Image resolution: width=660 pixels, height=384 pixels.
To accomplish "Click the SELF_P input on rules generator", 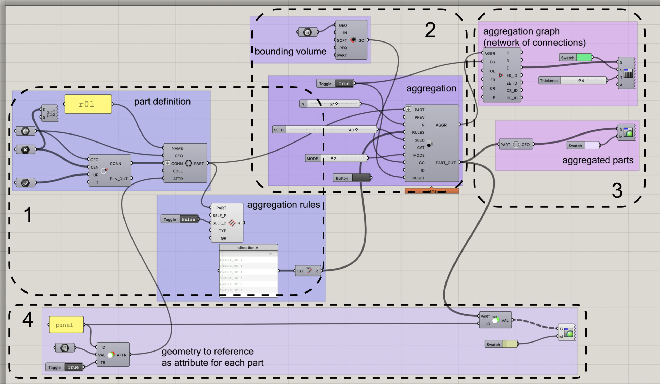I will click(219, 216).
